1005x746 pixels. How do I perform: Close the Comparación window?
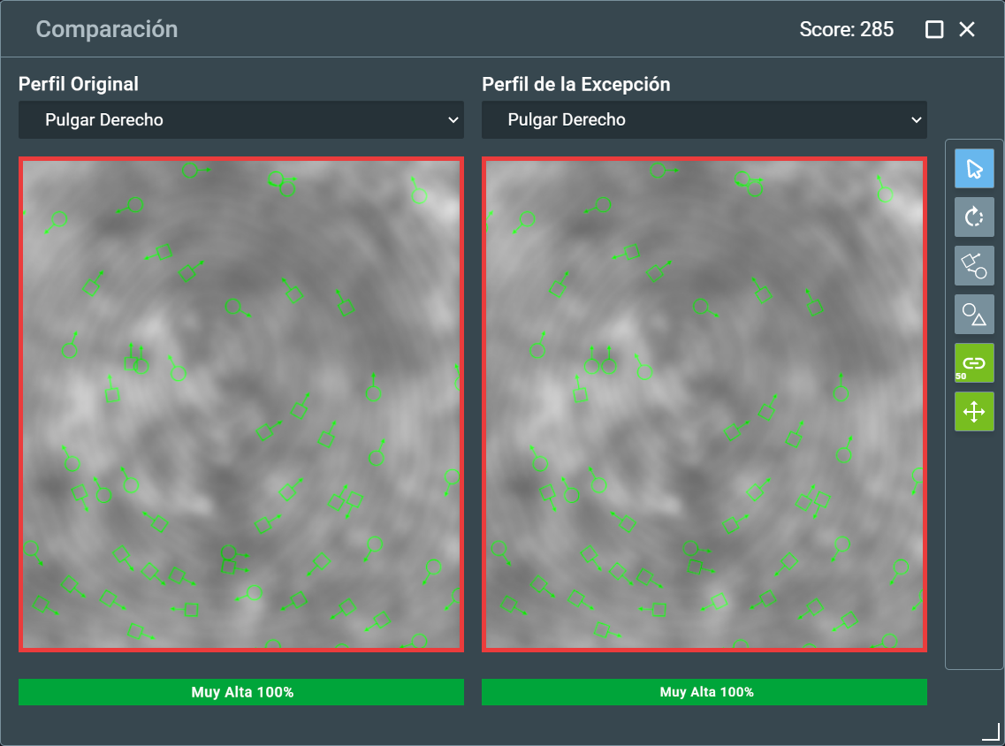[x=966, y=29]
